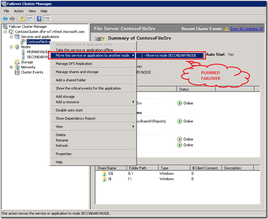
Task: Click the warning triangle beside Recent Cluster Events
Action: tap(227, 29)
